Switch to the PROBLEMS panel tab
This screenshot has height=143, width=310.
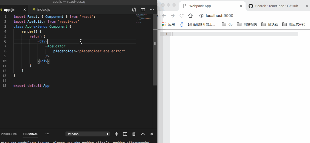pos(9,134)
